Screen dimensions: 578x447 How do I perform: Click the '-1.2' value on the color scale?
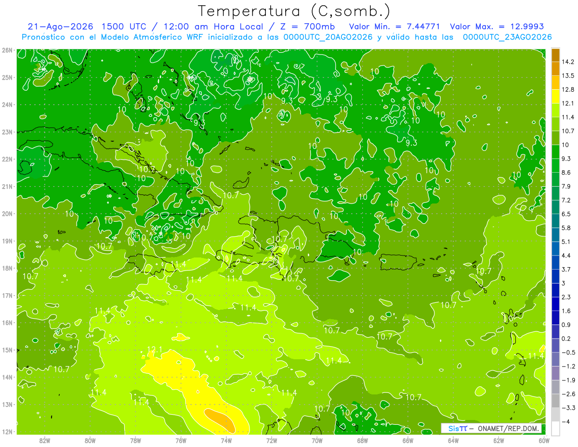point(569,366)
